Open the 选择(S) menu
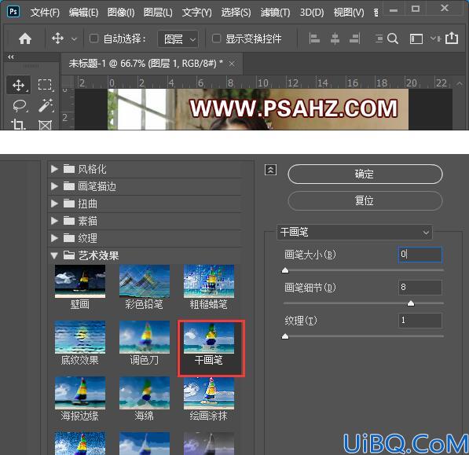This screenshot has width=469, height=455. (236, 13)
